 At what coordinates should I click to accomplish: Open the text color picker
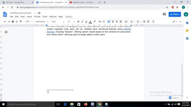90,22
